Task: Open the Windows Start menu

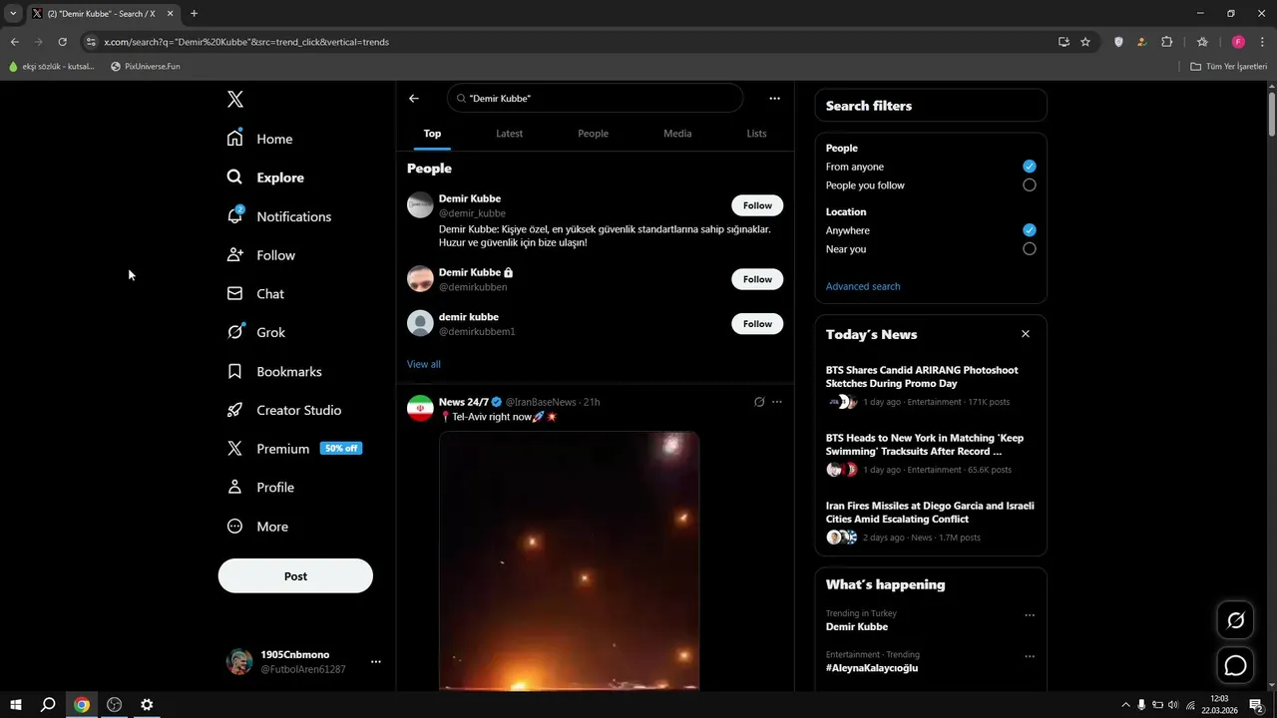Action: [x=15, y=705]
